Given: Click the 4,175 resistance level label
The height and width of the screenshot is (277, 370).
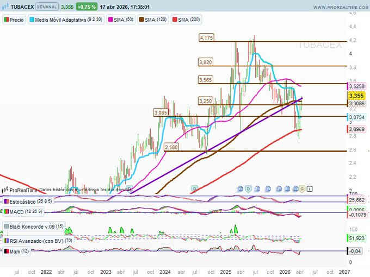Looking at the screenshot, I should pos(206,38).
